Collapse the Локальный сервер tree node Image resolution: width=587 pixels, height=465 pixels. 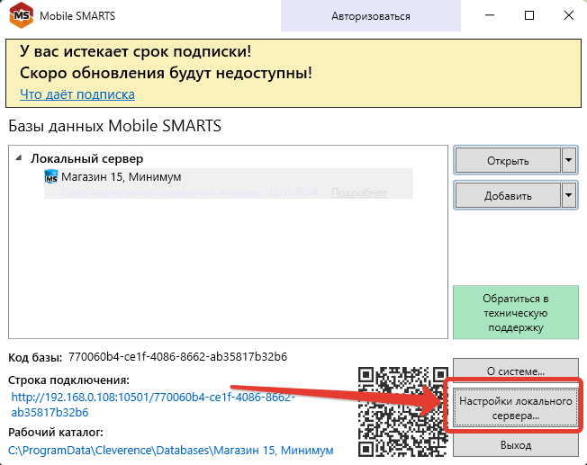(20, 158)
